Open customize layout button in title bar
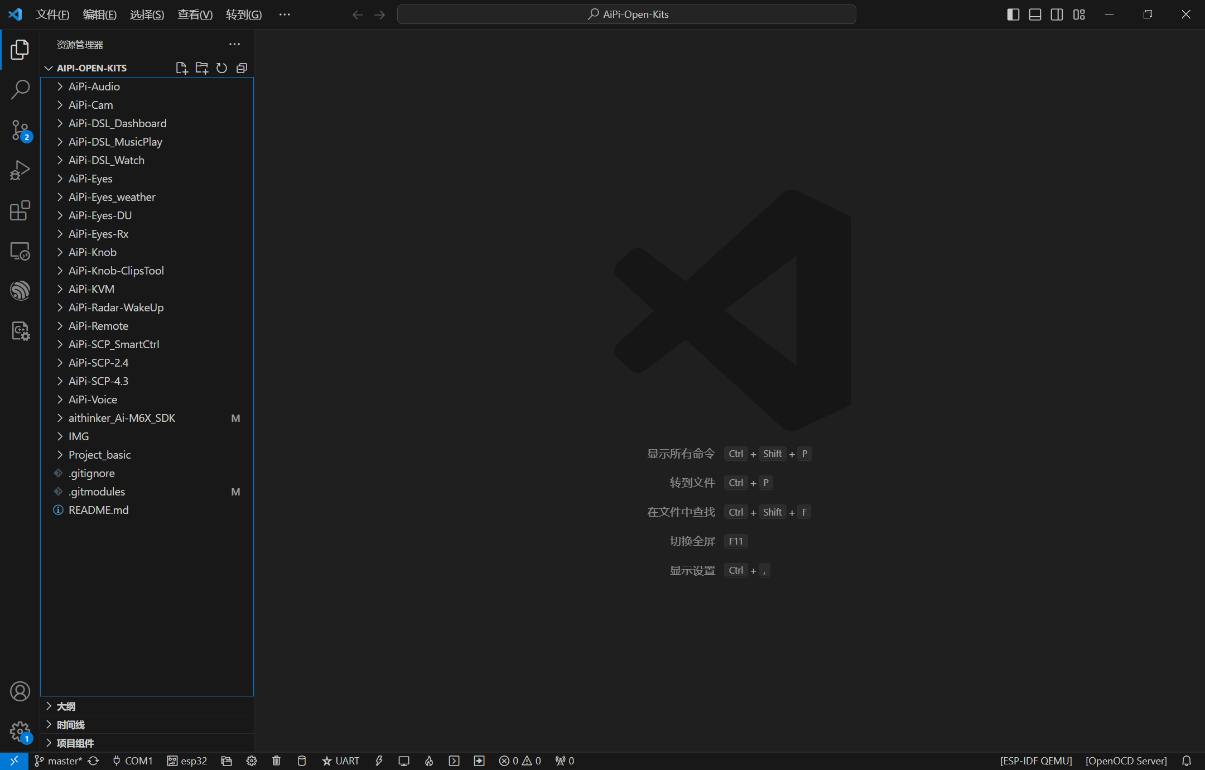The width and height of the screenshot is (1205, 770). point(1079,15)
